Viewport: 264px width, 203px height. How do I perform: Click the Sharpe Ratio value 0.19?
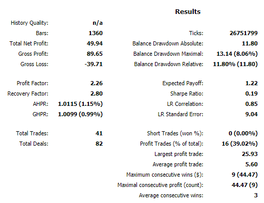coord(252,93)
